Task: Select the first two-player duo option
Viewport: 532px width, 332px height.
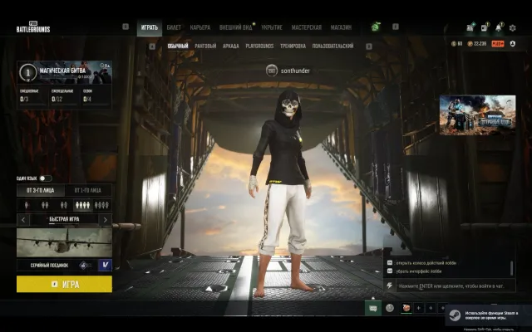Action: (45, 205)
